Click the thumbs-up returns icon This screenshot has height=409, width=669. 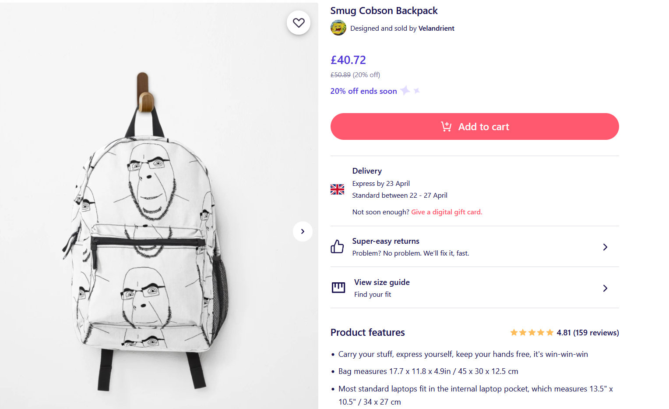337,247
